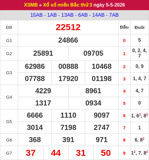Select G5 number 2747
The width and height of the screenshot is (149, 160).
102,127
